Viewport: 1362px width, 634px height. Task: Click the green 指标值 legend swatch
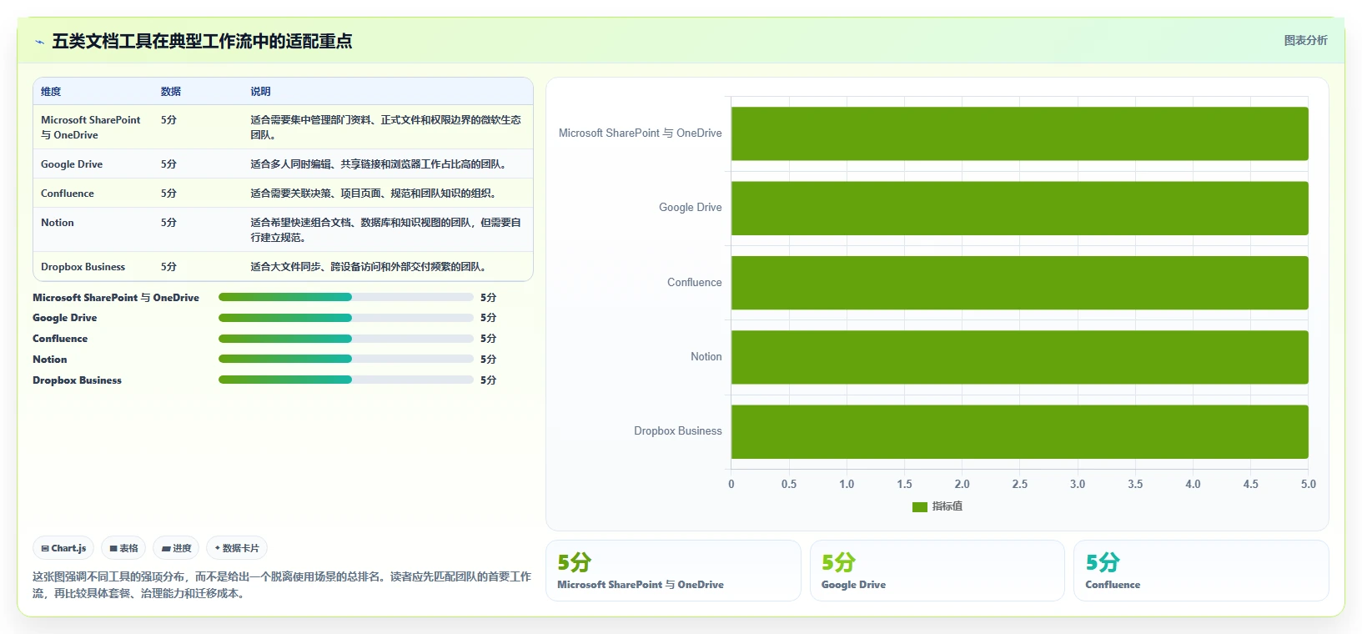tap(920, 506)
